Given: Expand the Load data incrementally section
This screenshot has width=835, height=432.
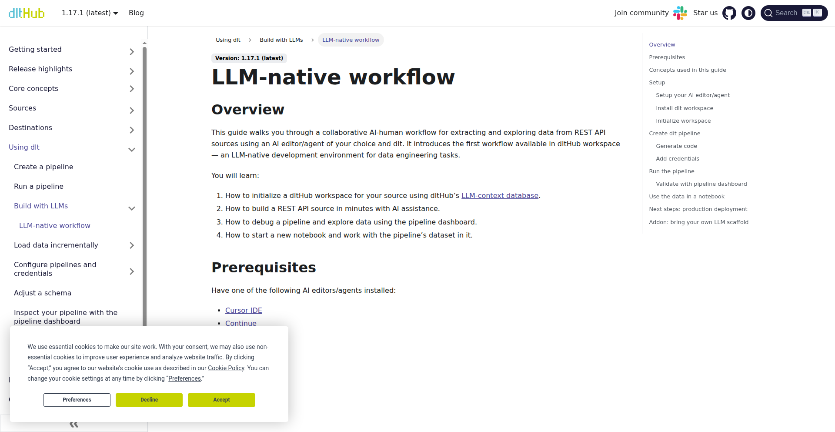Looking at the screenshot, I should point(132,245).
